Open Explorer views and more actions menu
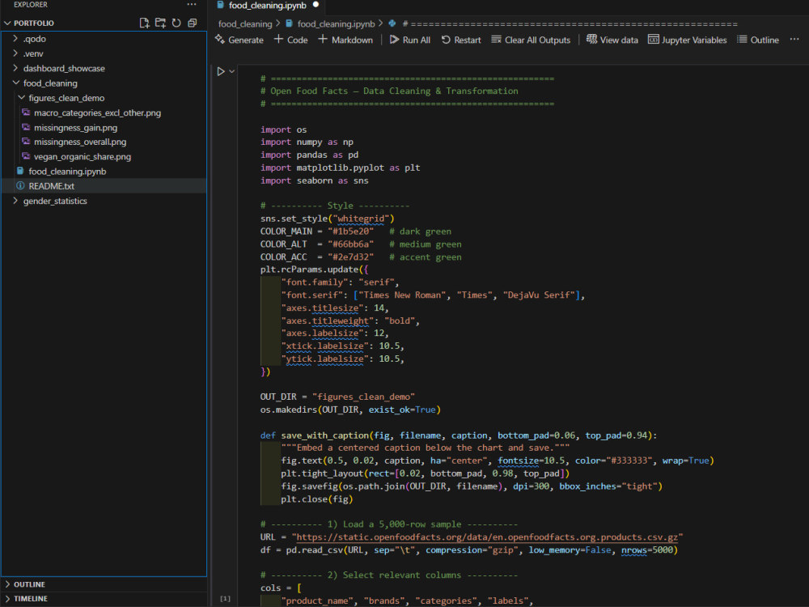The width and height of the screenshot is (809, 607). (x=192, y=5)
